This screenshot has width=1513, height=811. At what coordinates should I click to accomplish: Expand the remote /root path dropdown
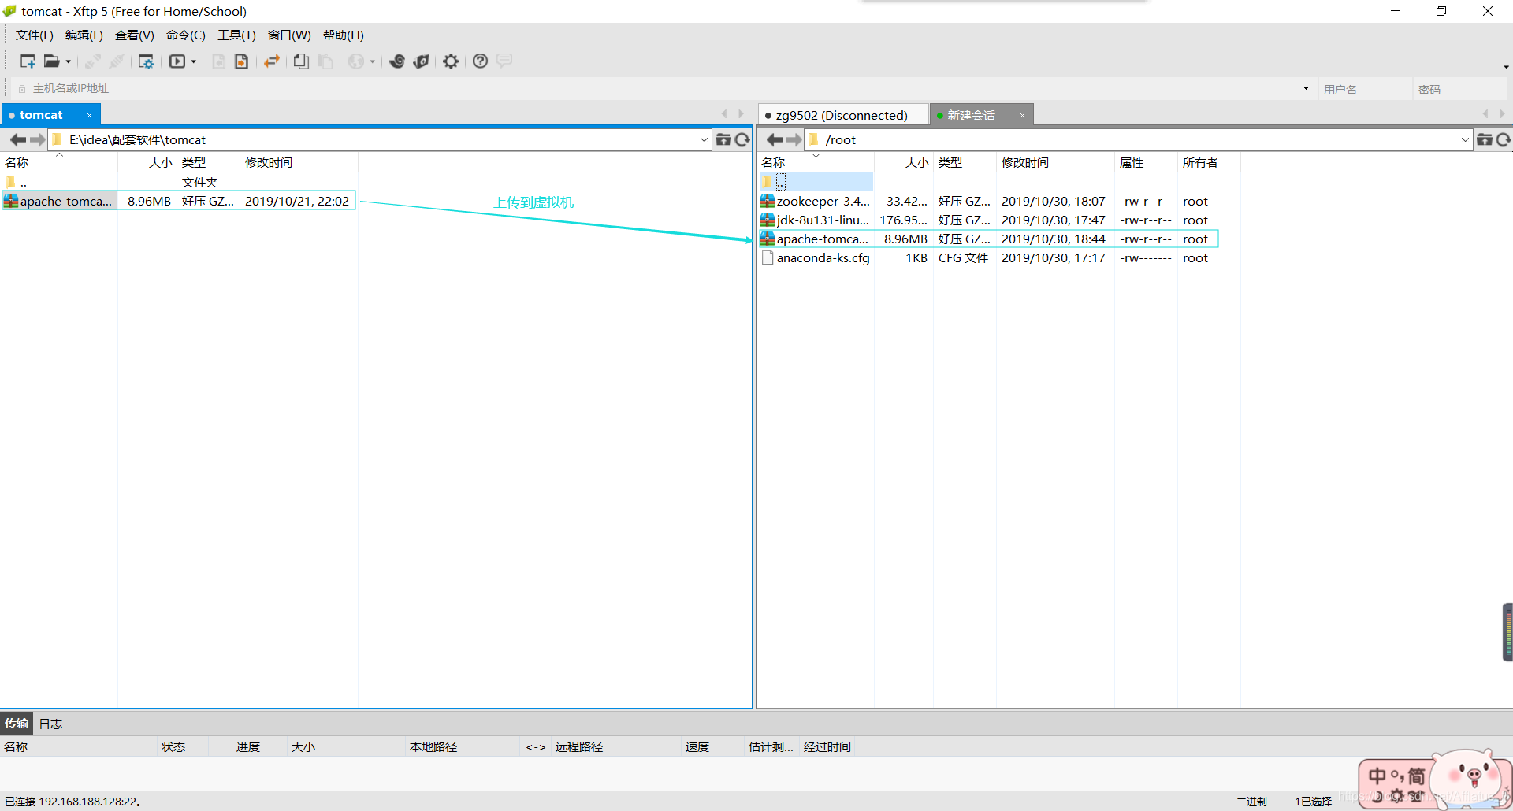click(1465, 140)
